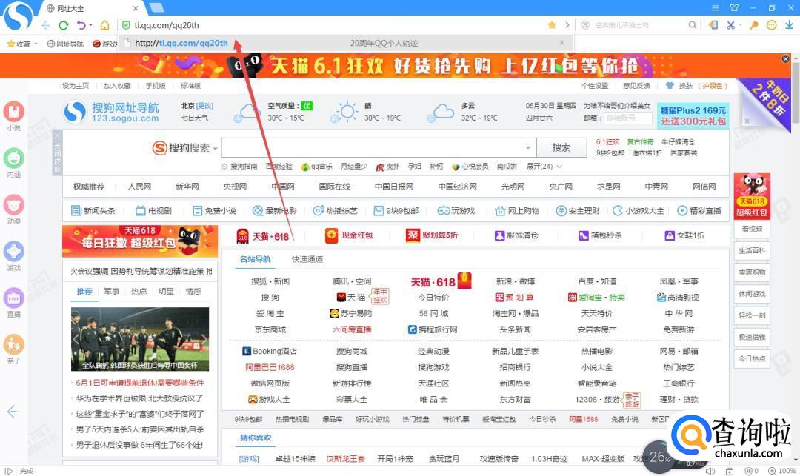Go back with the browser back arrow
The width and height of the screenshot is (800, 476).
46,25
